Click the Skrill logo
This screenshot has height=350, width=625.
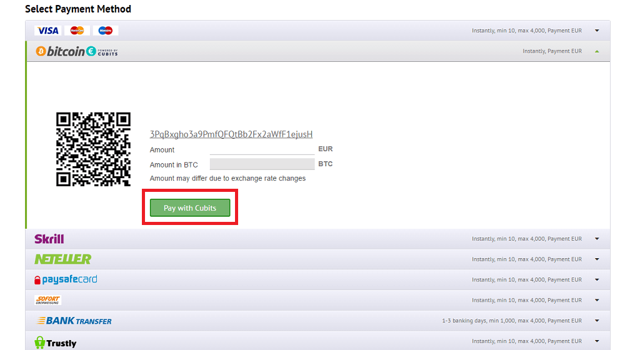[49, 239]
